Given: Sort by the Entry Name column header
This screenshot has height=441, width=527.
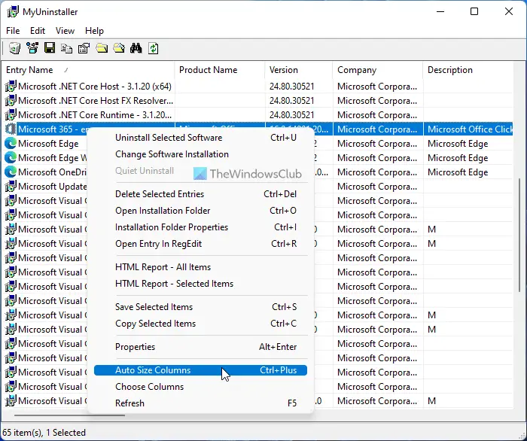Looking at the screenshot, I should [x=88, y=70].
